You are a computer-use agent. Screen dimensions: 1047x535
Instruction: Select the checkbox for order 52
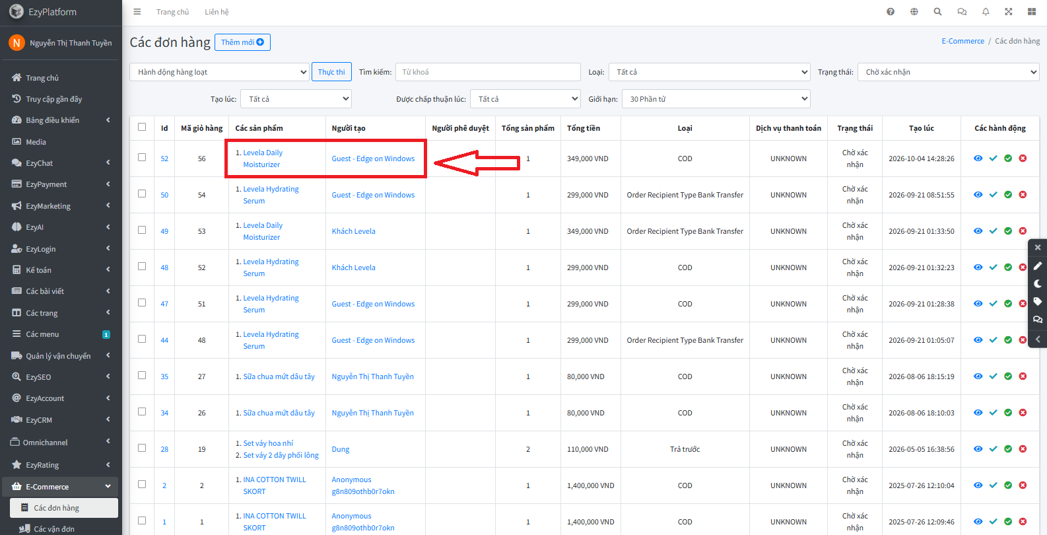click(142, 157)
